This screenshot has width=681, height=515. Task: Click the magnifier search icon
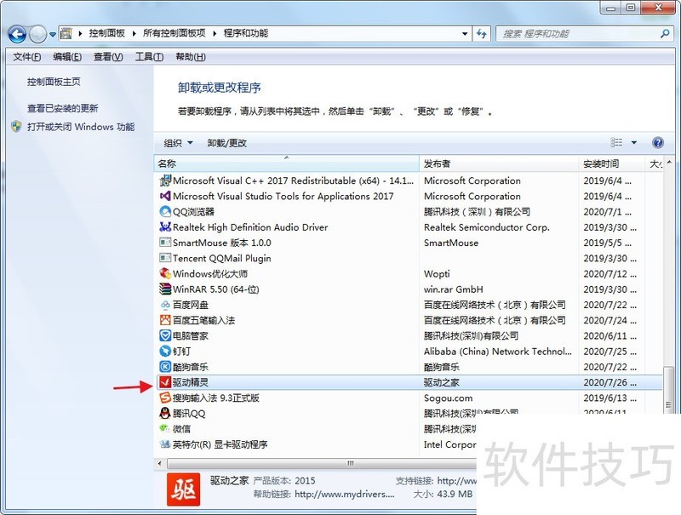[665, 33]
